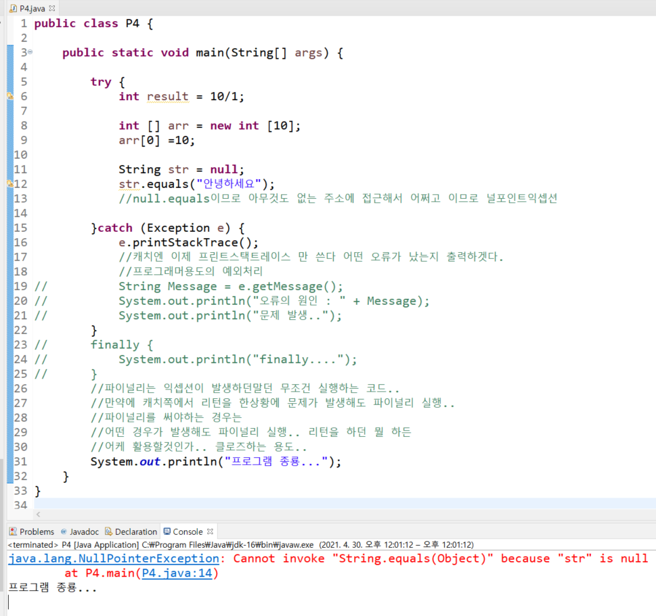Open the Problems tab
Screen dimensions: 656x616
32,531
